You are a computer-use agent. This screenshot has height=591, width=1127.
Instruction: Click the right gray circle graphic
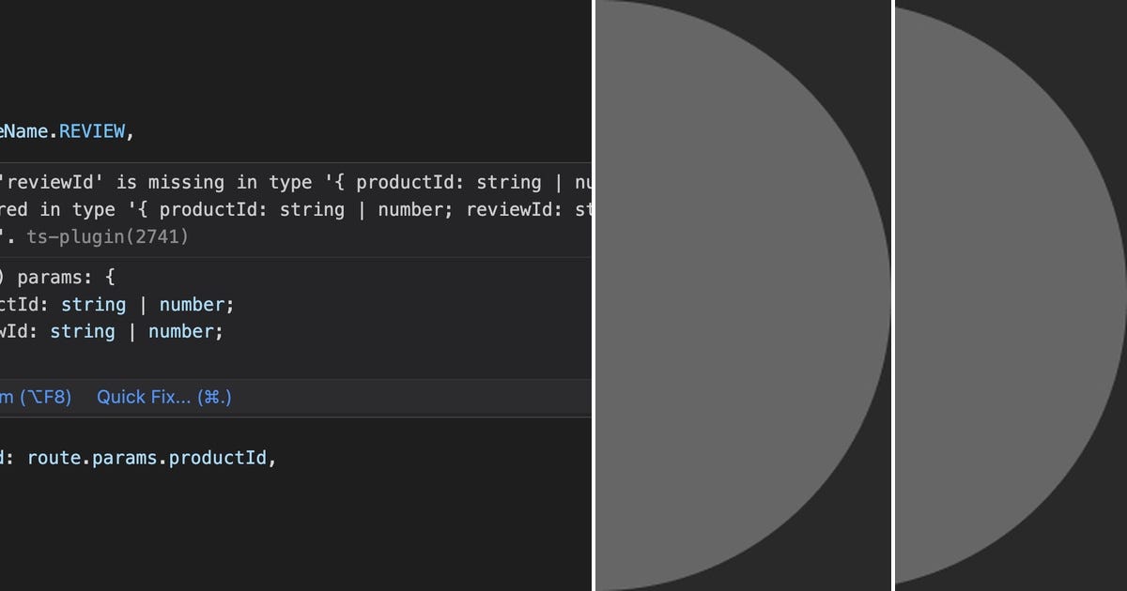click(1005, 295)
